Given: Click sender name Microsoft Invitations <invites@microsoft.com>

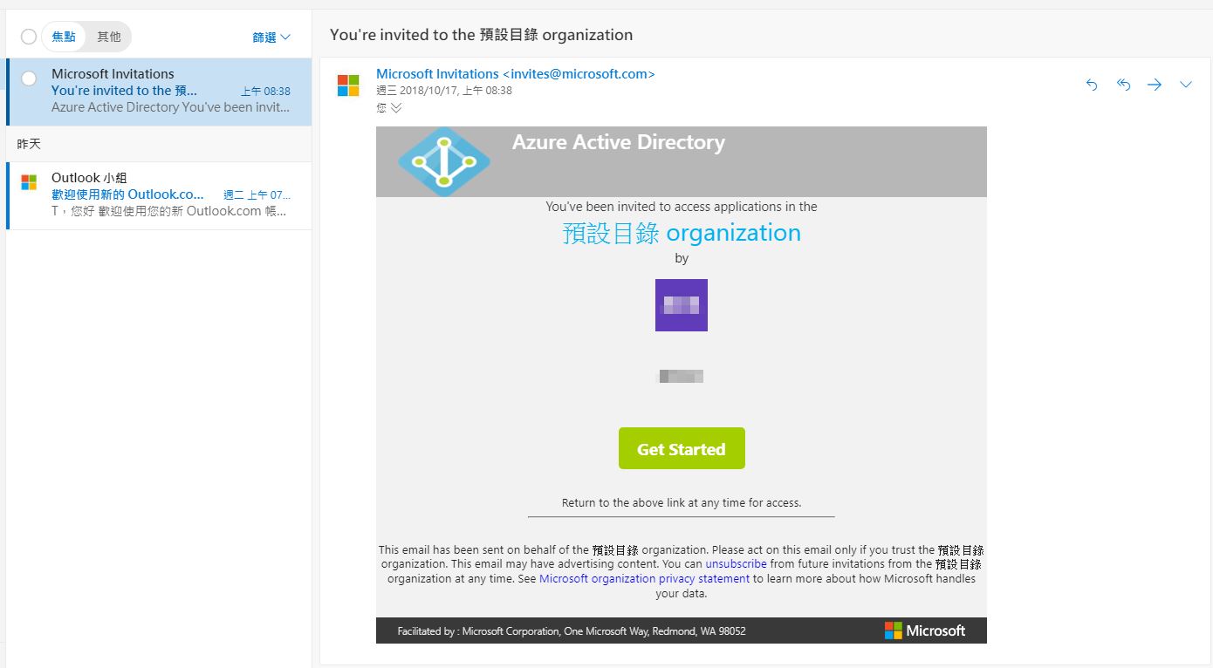Looking at the screenshot, I should coord(516,74).
